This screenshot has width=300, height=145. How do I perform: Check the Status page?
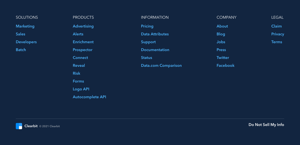tap(146, 58)
